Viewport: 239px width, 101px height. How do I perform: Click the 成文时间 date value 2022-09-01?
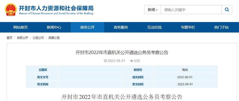pyautogui.click(x=185, y=77)
